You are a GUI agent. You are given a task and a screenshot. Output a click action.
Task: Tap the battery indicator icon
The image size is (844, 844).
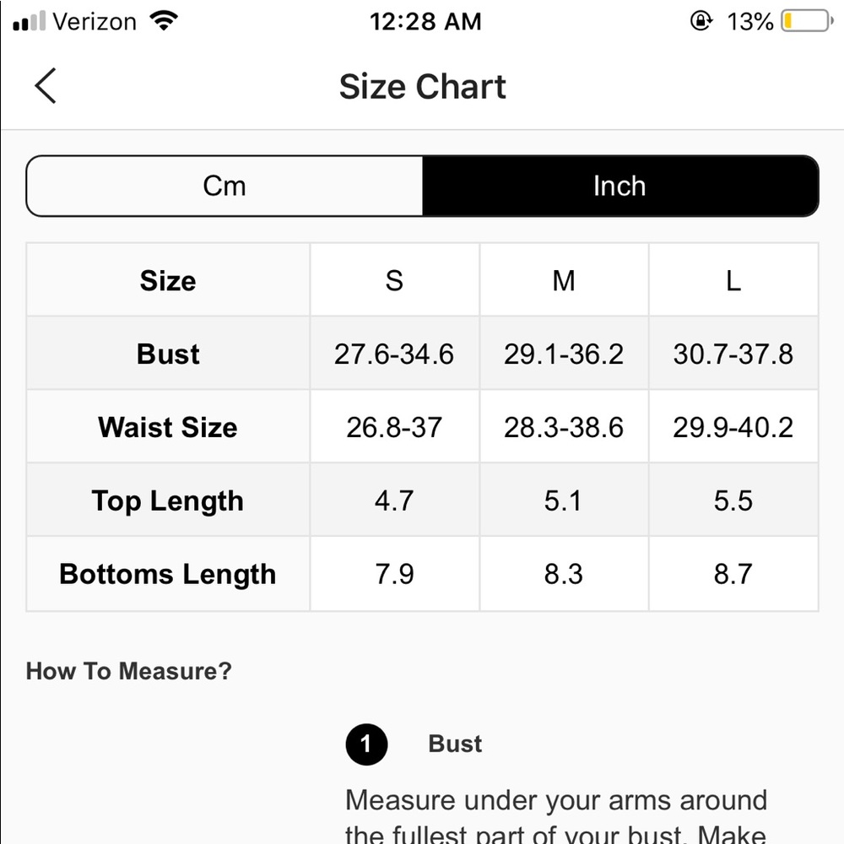[x=807, y=21]
